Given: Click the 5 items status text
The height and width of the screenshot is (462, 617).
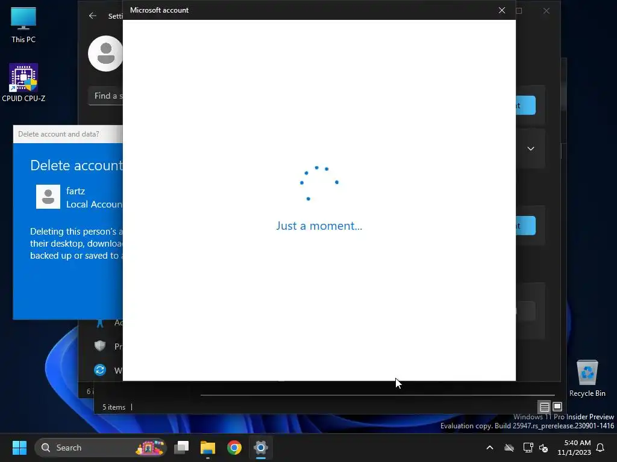Looking at the screenshot, I should [x=114, y=407].
